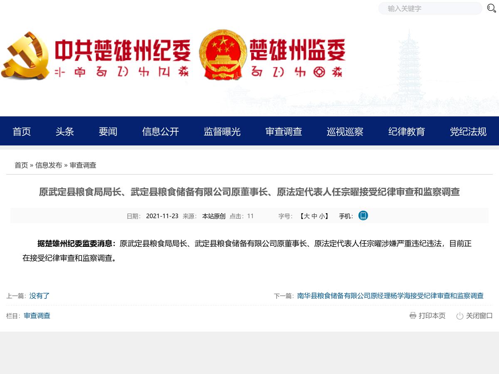Image resolution: width=499 pixels, height=374 pixels.
Task: Open the mobile phone version icon
Action: coord(363,216)
